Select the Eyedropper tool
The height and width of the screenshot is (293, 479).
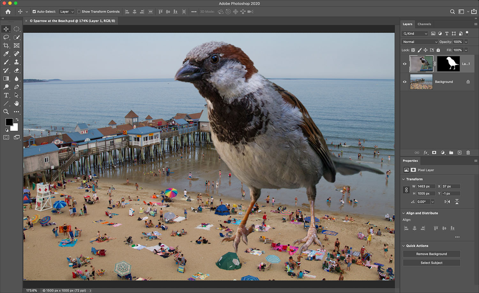(x=6, y=54)
